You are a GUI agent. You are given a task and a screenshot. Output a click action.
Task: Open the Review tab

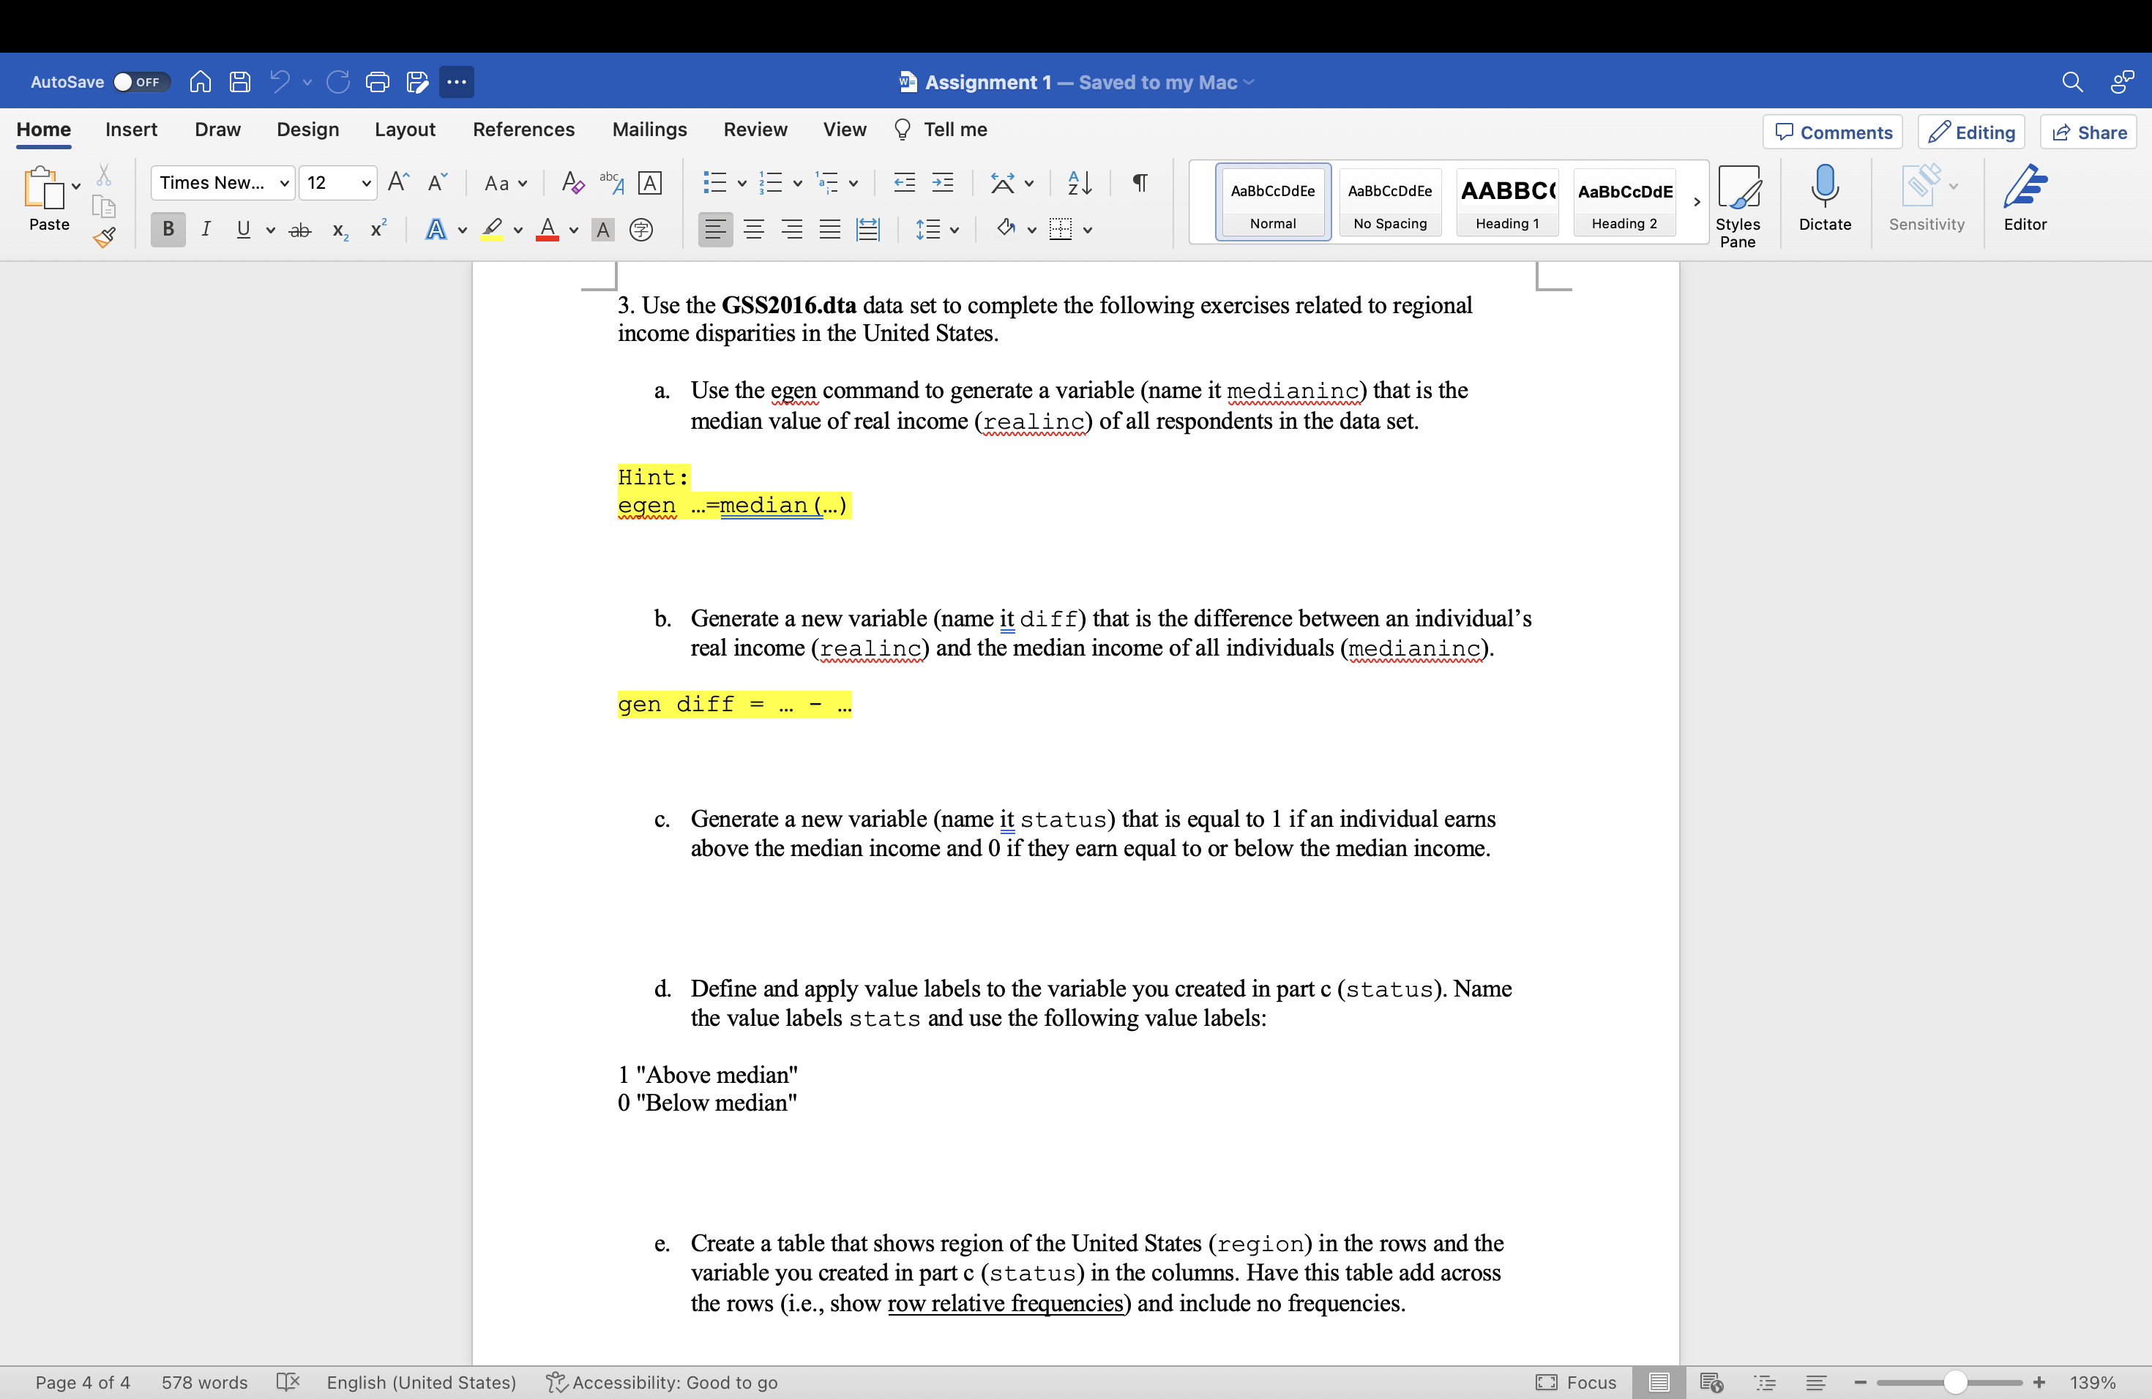(755, 130)
